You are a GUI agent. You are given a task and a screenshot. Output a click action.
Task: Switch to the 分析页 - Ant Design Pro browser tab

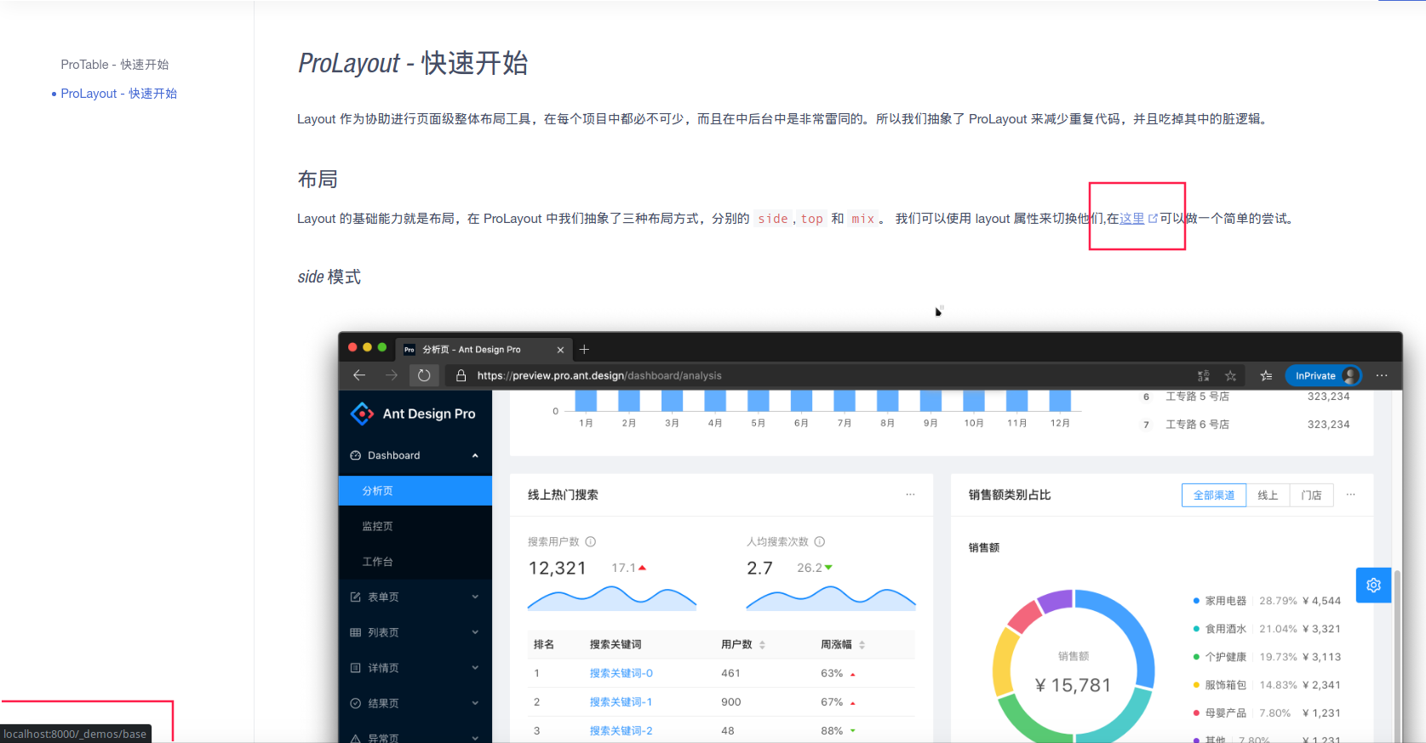[x=484, y=350]
